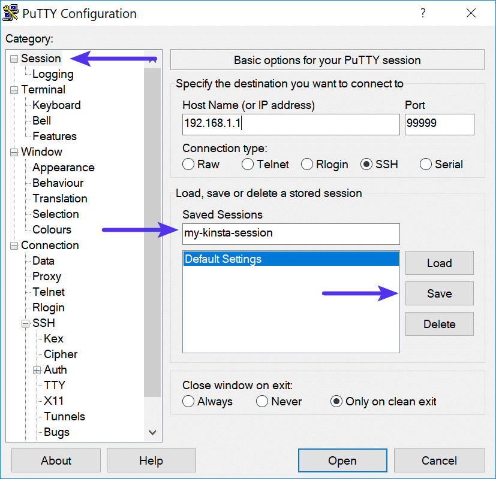496x479 pixels.
Task: Set close window on exit to Always
Action: click(188, 401)
